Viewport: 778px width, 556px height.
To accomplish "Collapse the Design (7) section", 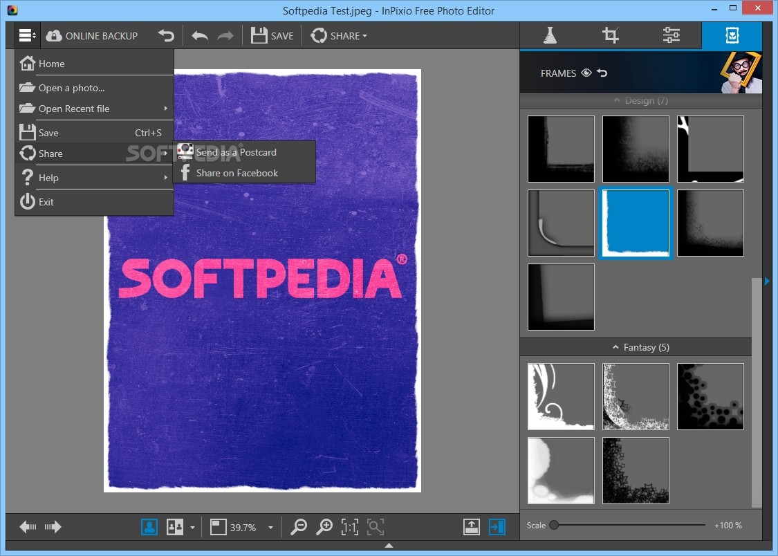I will 640,101.
